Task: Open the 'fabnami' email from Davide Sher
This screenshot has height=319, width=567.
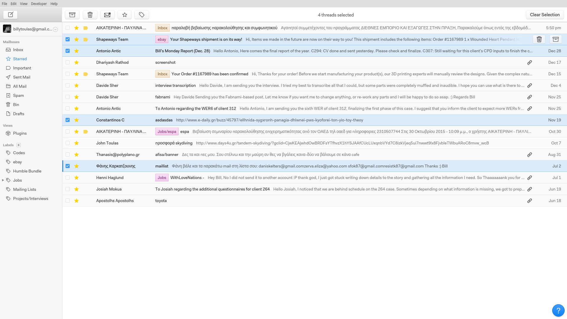Action: [x=315, y=97]
